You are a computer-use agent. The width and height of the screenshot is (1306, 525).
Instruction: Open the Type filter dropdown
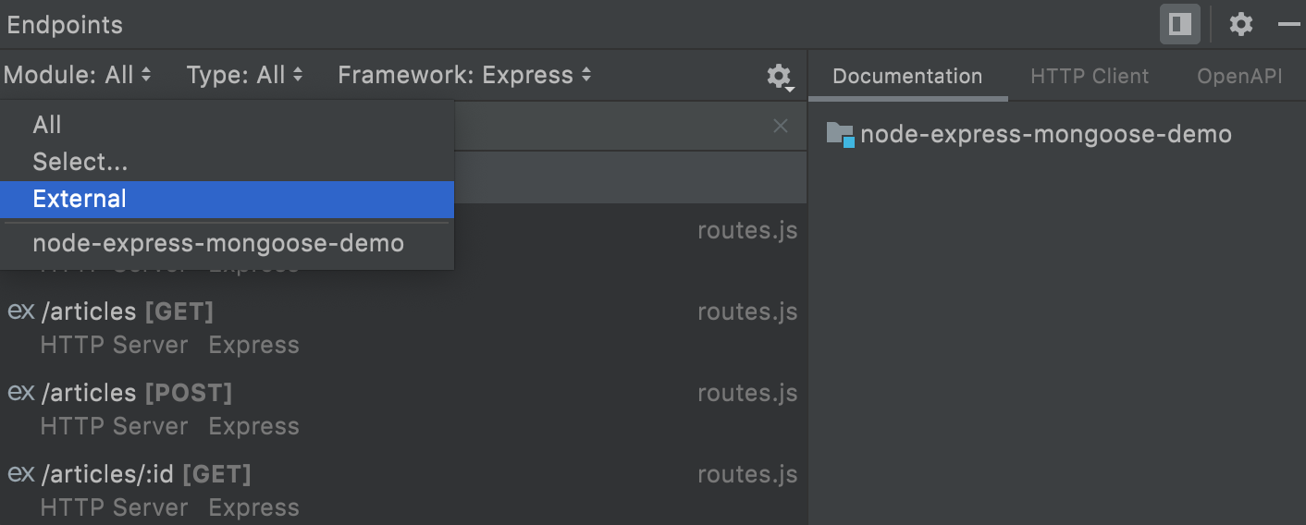tap(244, 76)
